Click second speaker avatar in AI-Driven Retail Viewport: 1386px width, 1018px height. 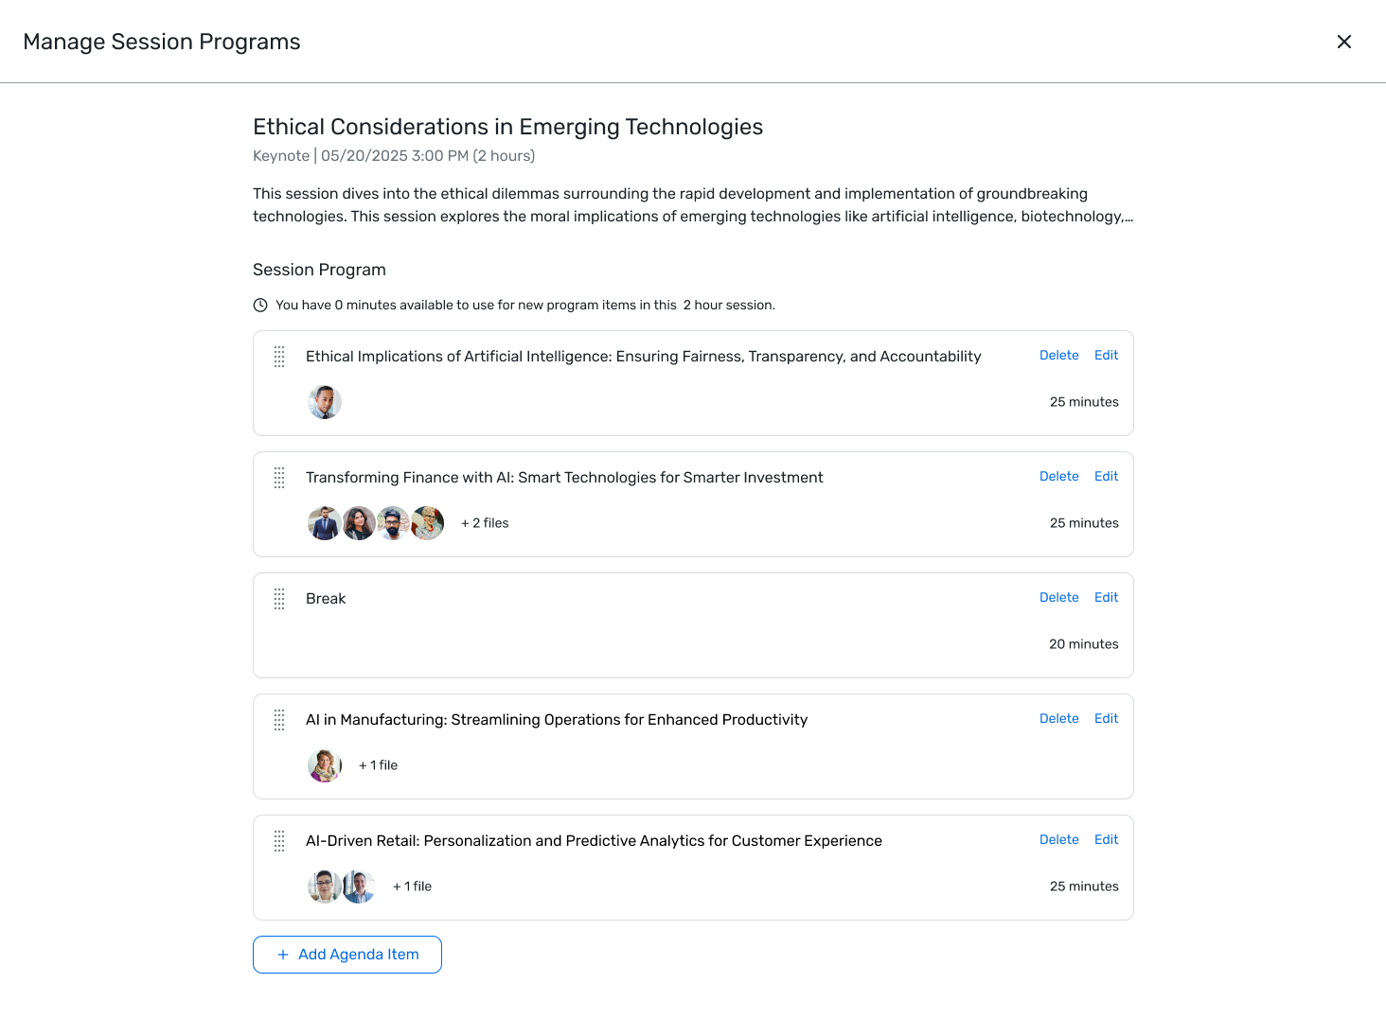(359, 886)
